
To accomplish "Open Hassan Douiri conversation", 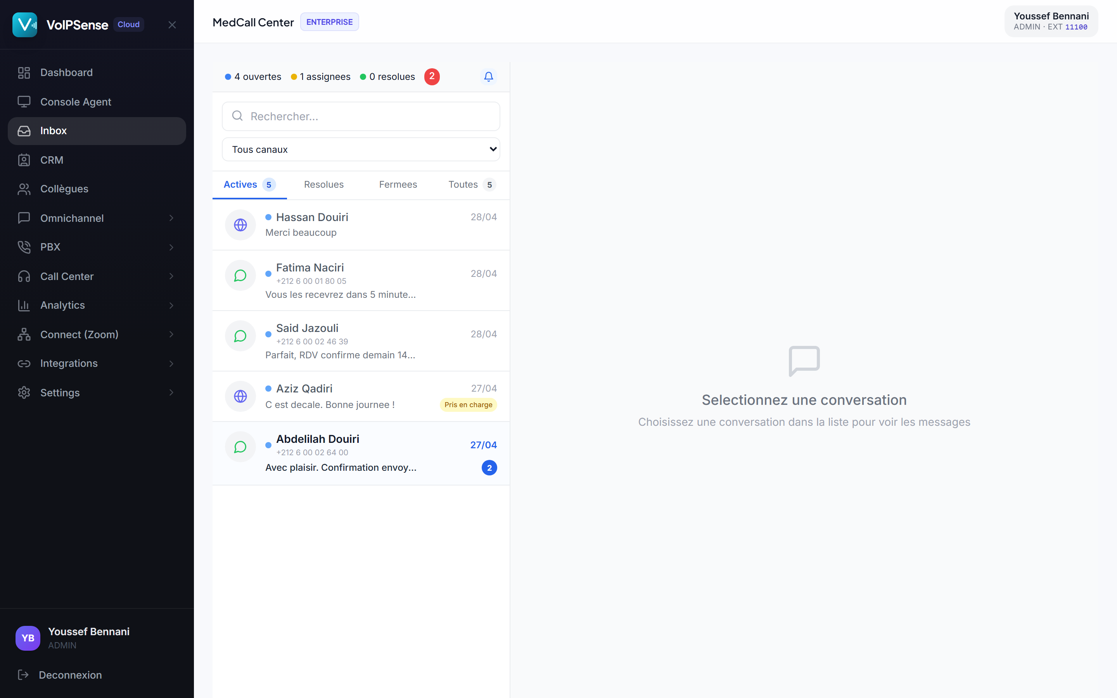I will [x=361, y=225].
